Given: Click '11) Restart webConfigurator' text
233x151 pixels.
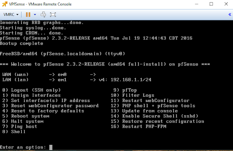Looking at the screenshot, I should tap(150, 100).
